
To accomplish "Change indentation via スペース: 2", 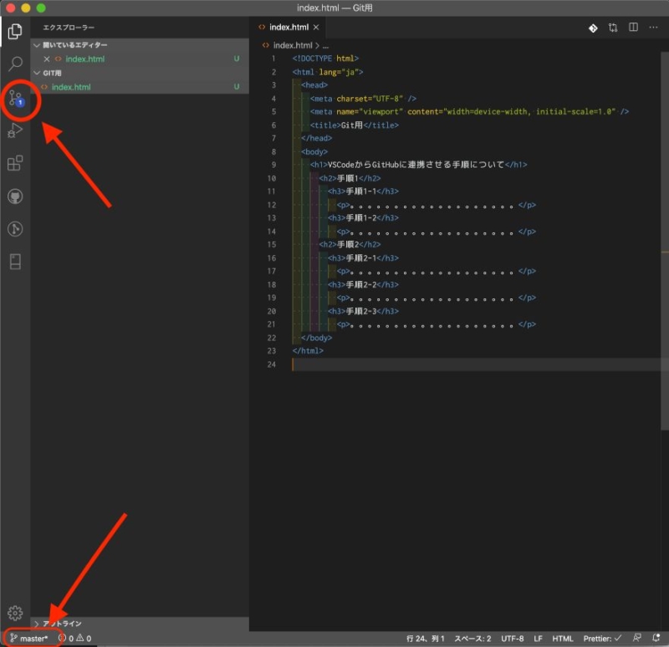I will pos(472,639).
